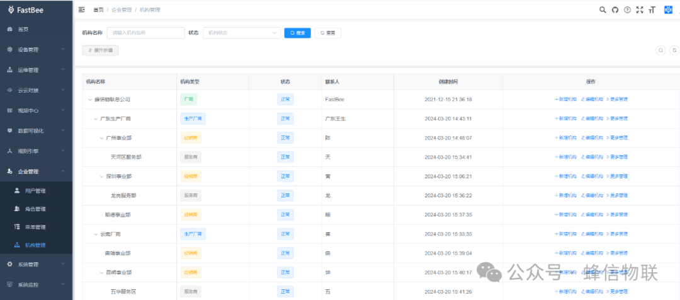
Task: Focus the 机构名称 input field
Action: coord(145,33)
